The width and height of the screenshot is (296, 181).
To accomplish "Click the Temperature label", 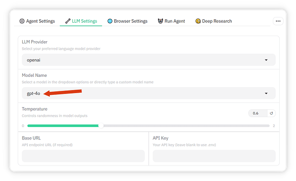I will [x=35, y=109].
